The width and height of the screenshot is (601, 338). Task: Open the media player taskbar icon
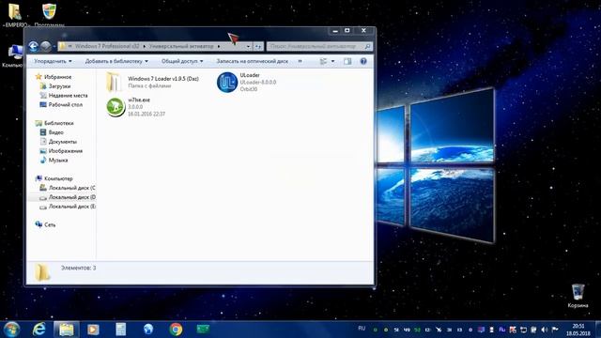coord(93,330)
